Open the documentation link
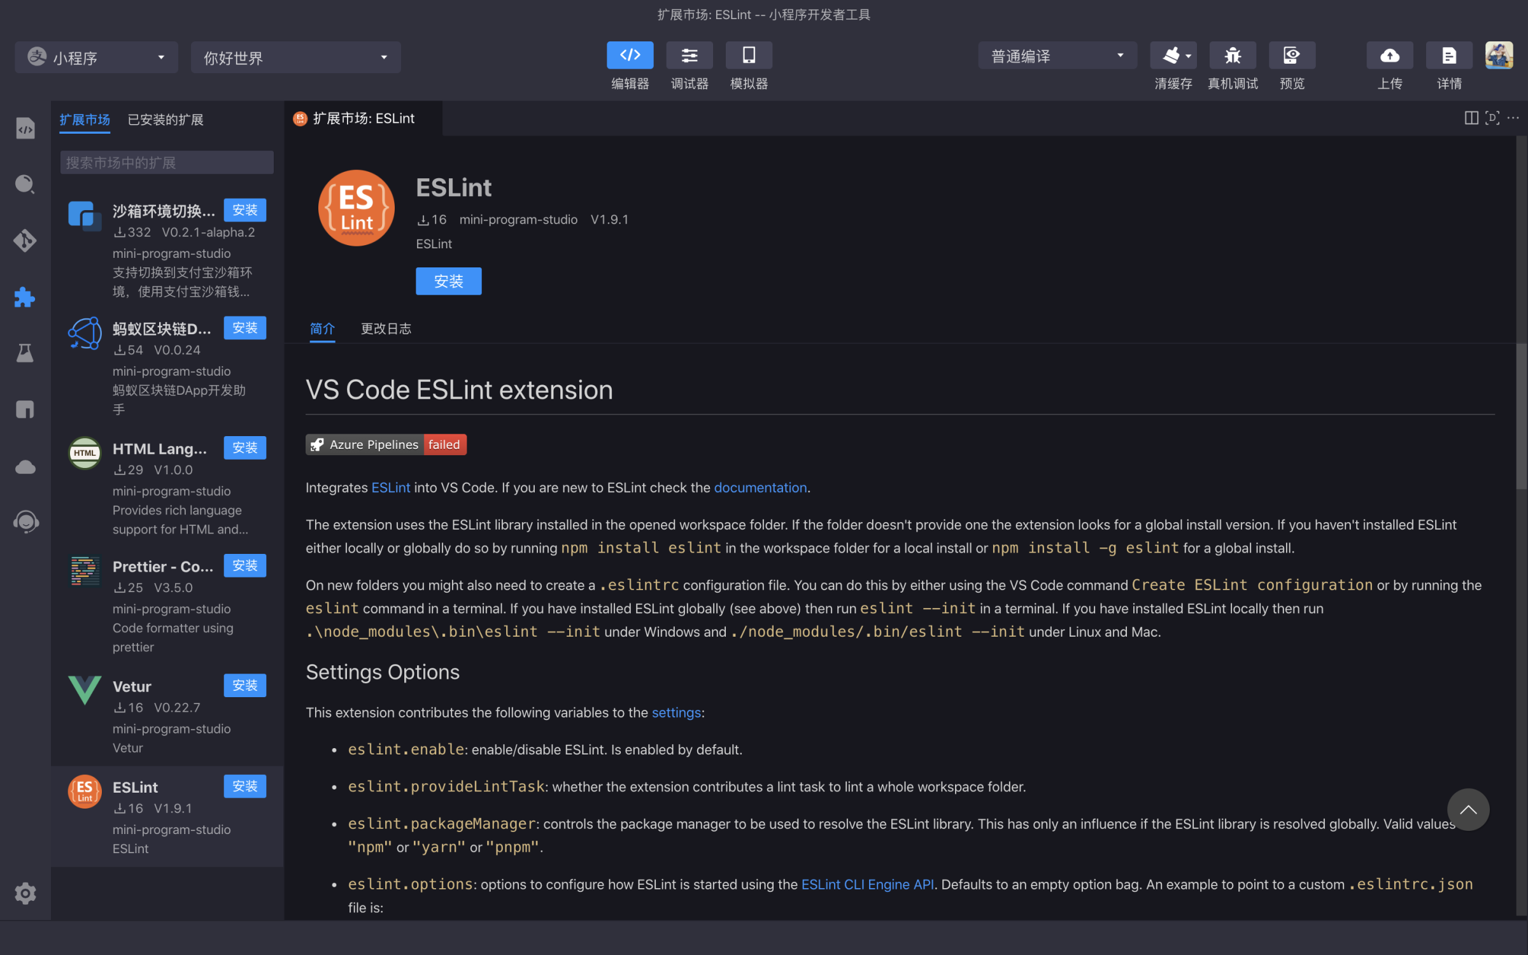The height and width of the screenshot is (955, 1528). click(760, 488)
